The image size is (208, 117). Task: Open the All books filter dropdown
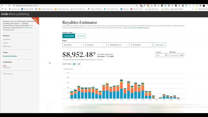pos(96,45)
